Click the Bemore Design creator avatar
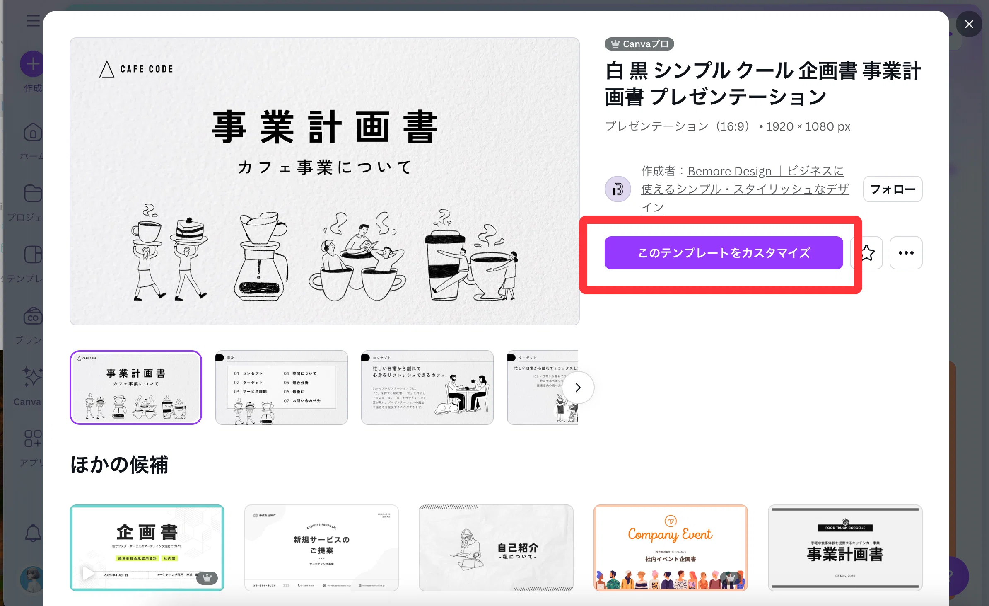Screen dimensions: 989x606 (618, 189)
